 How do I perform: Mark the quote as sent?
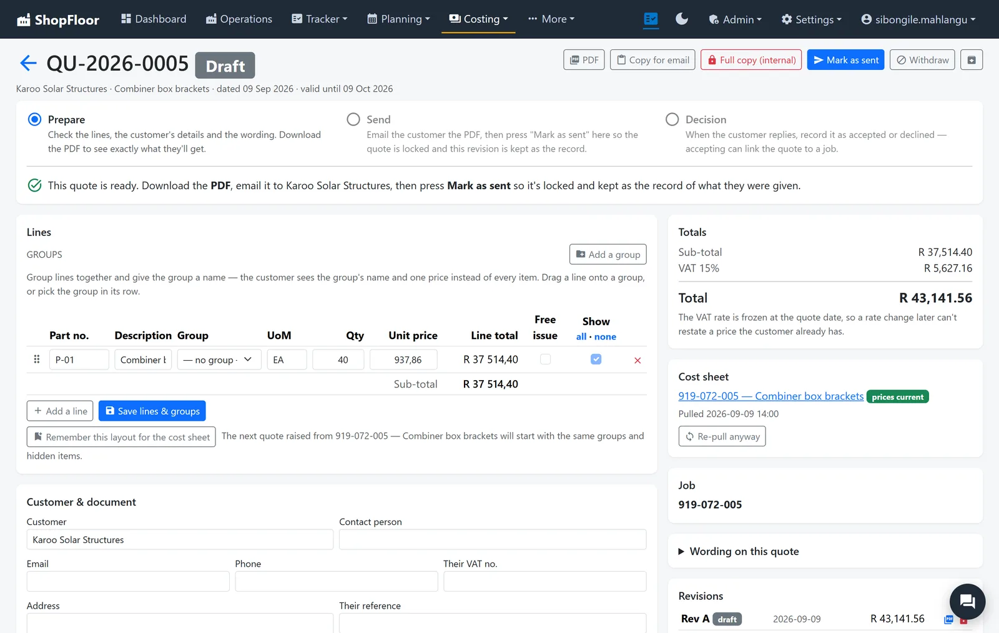tap(845, 60)
